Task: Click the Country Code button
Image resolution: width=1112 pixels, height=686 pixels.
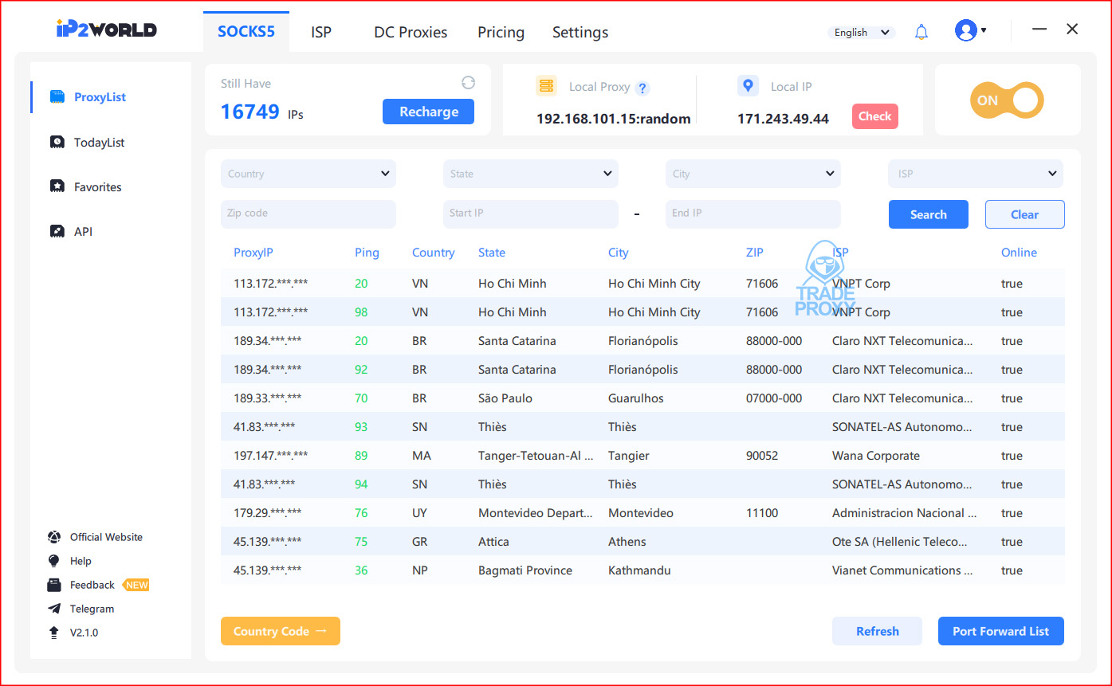Action: (281, 631)
